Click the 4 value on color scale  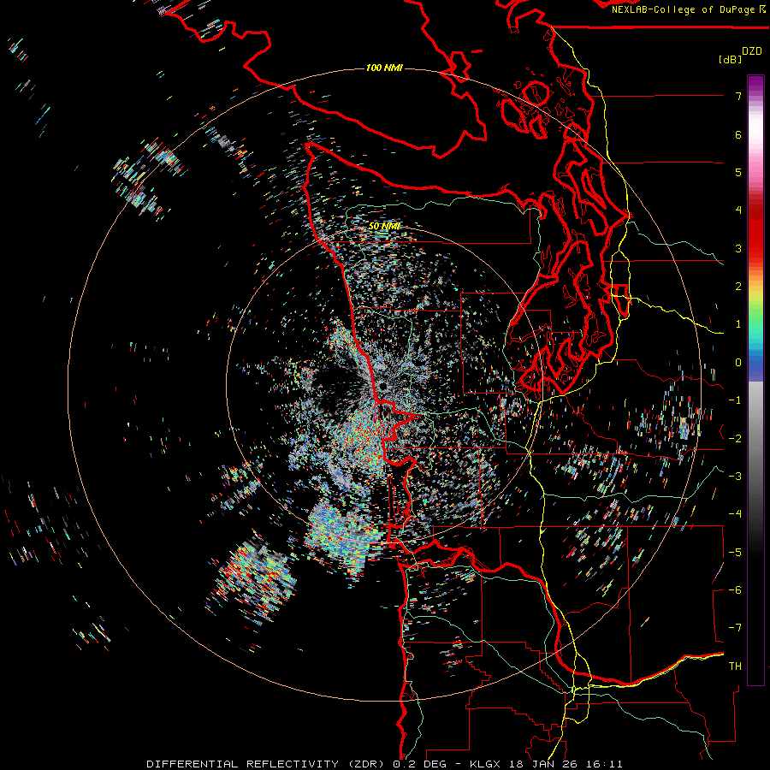738,210
